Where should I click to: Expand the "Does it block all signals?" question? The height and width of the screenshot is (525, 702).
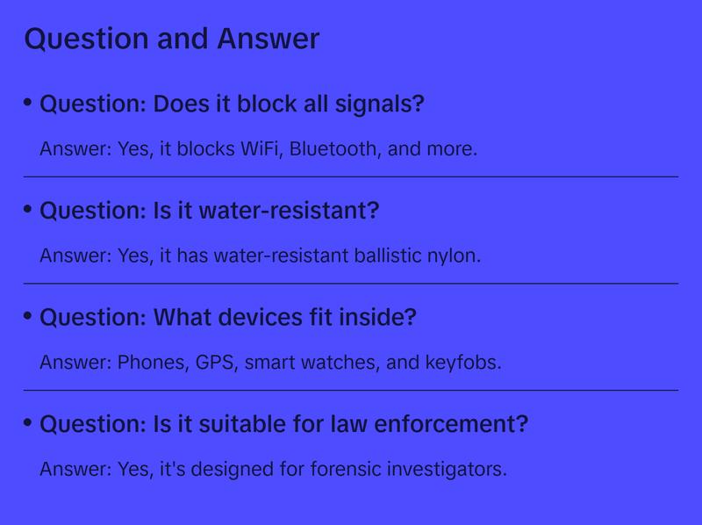coord(232,104)
